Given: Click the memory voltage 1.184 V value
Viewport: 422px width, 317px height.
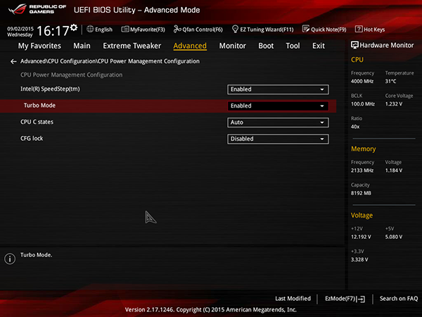Looking at the screenshot, I should tap(394, 170).
